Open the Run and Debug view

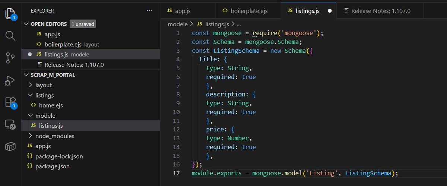point(10,80)
